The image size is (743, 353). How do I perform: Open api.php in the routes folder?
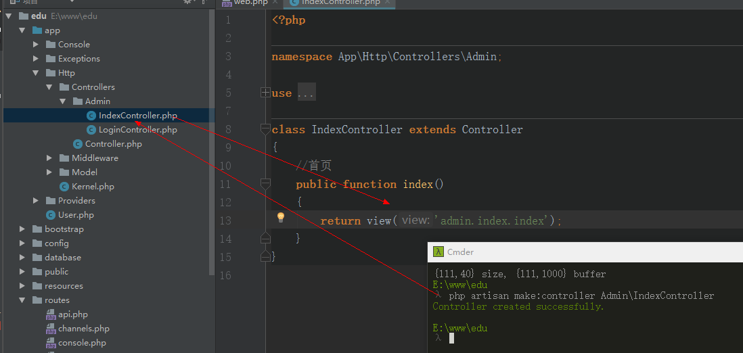[x=72, y=314]
